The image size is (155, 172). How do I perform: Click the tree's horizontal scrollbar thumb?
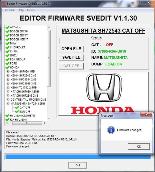click(27, 123)
